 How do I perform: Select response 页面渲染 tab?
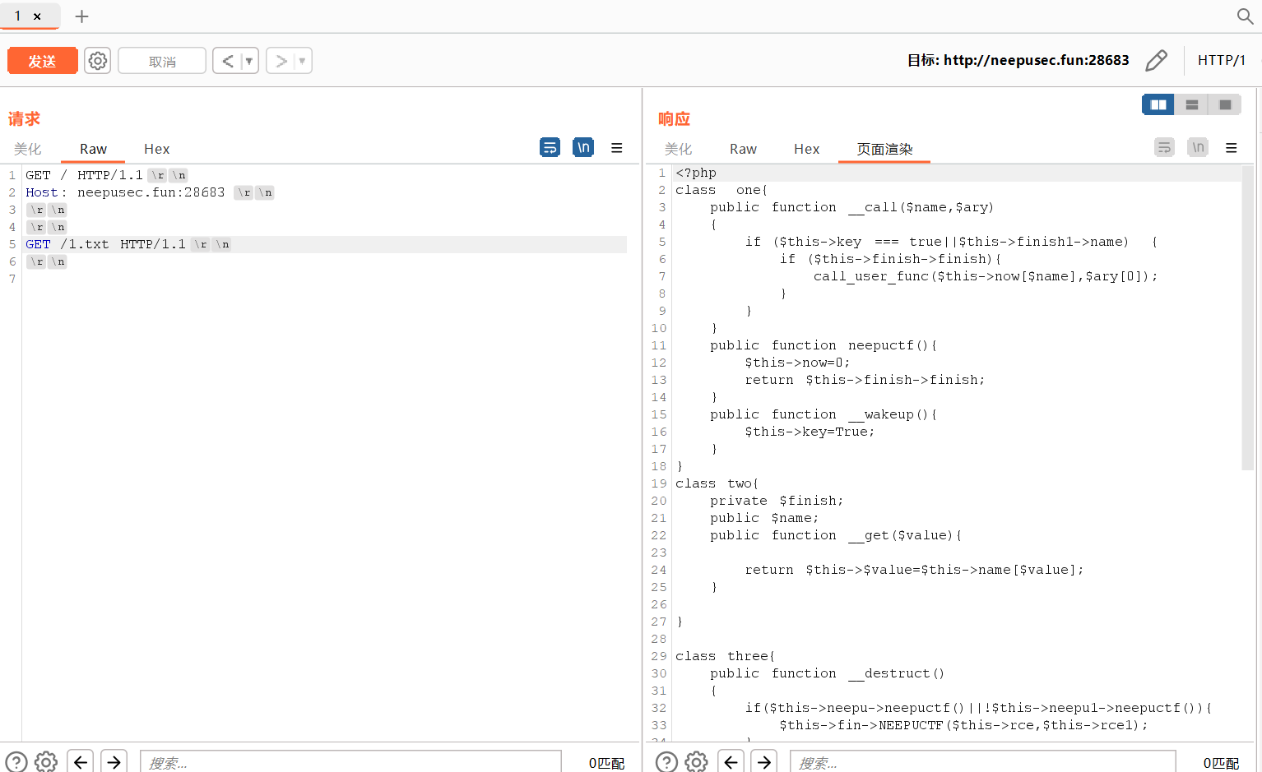coord(884,149)
